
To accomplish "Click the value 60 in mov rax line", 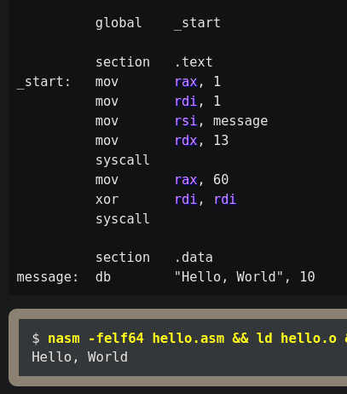I will [221, 180].
